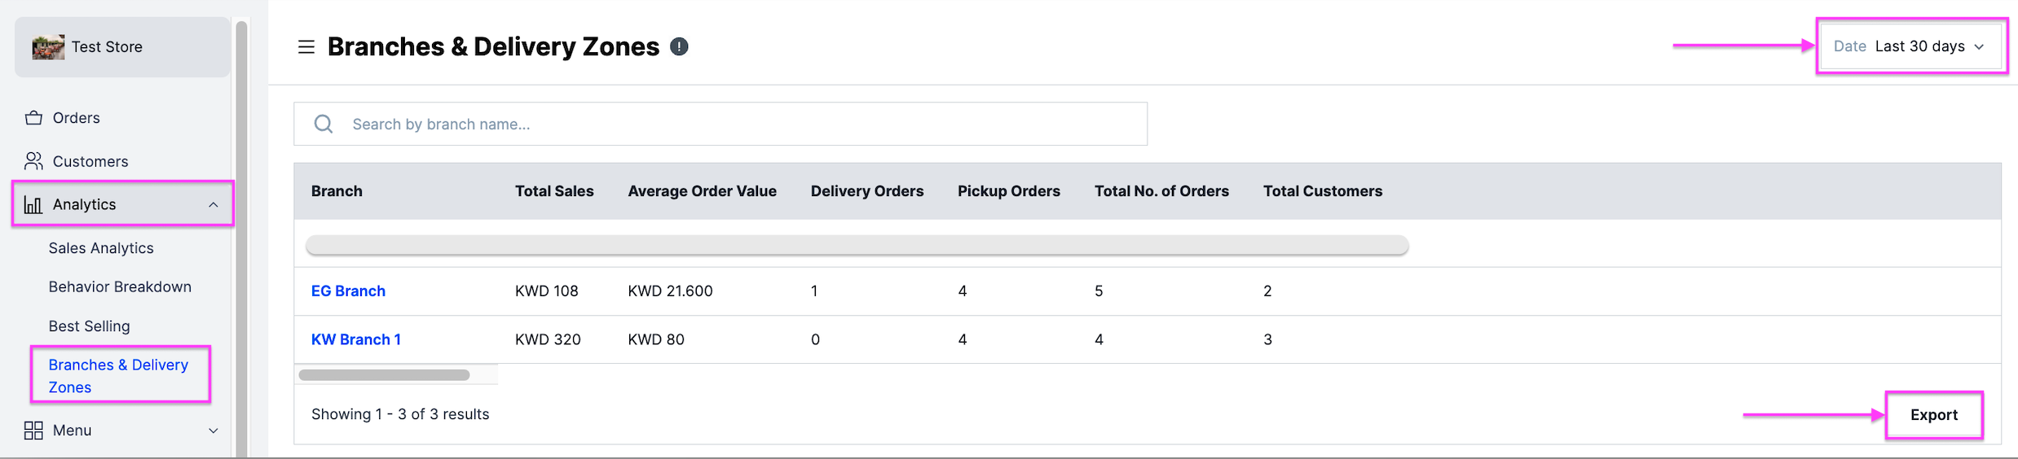This screenshot has height=459, width=2018.
Task: Click the hamburger menu icon
Action: [x=306, y=47]
